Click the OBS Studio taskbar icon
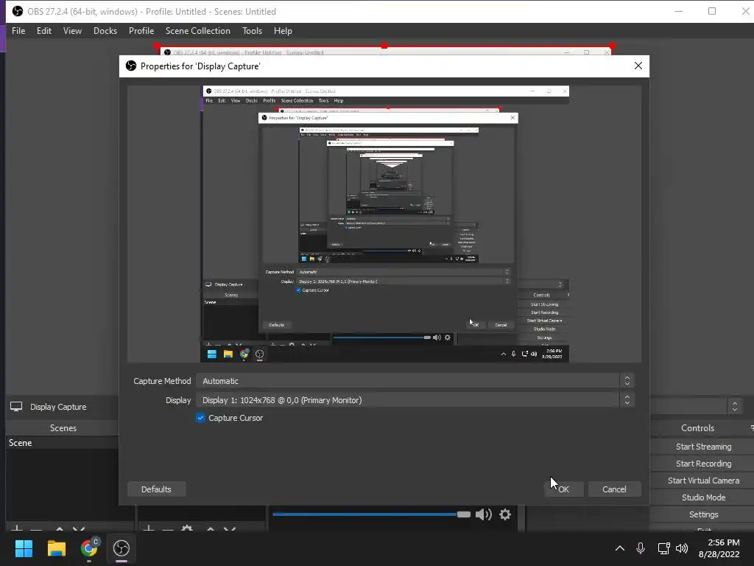 coord(121,548)
